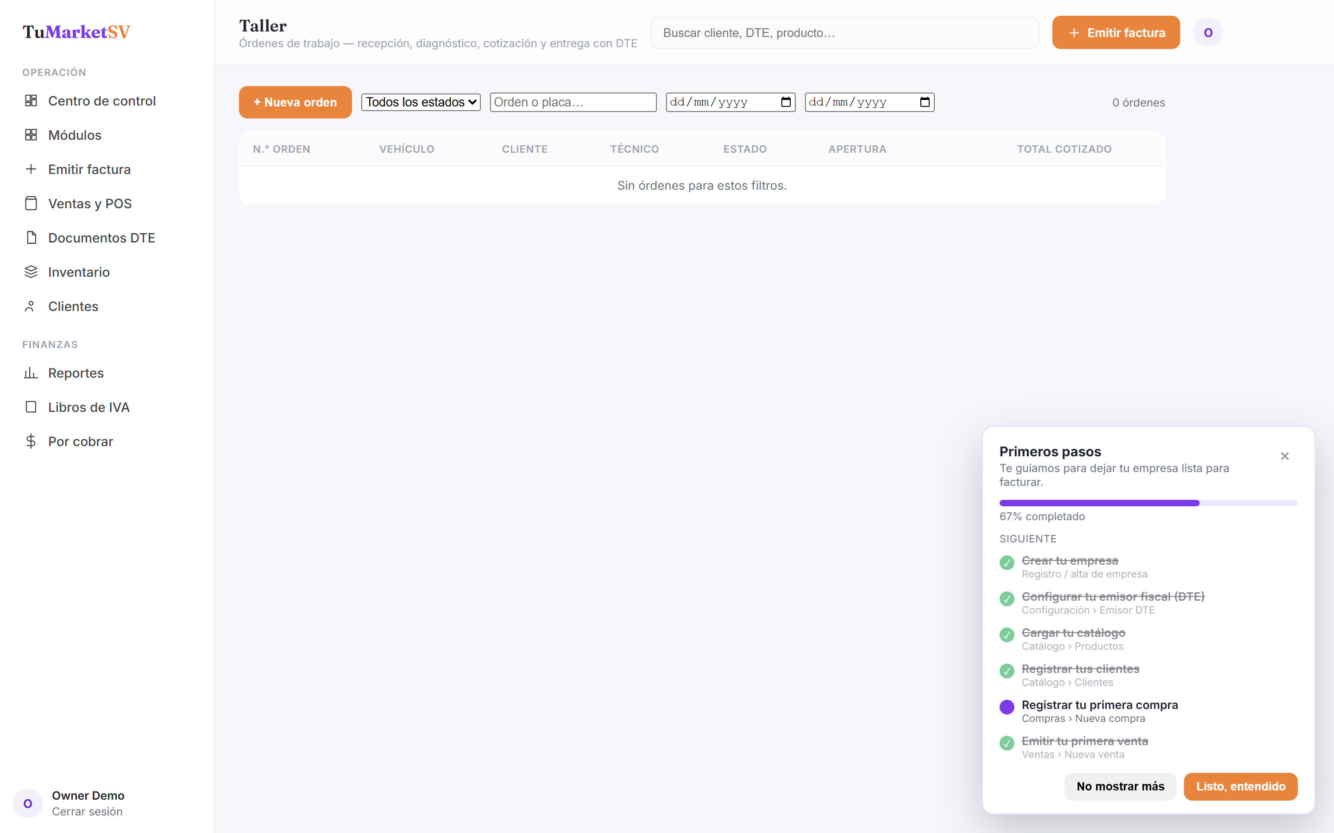The image size is (1334, 833).
Task: Click the Libros de IVA book icon
Action: pos(31,407)
